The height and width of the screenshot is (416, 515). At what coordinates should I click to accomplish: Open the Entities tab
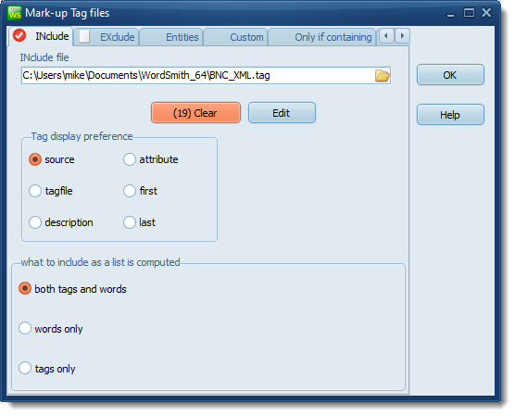pos(170,37)
